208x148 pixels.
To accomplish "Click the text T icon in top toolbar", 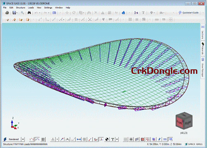I will click(143, 13).
